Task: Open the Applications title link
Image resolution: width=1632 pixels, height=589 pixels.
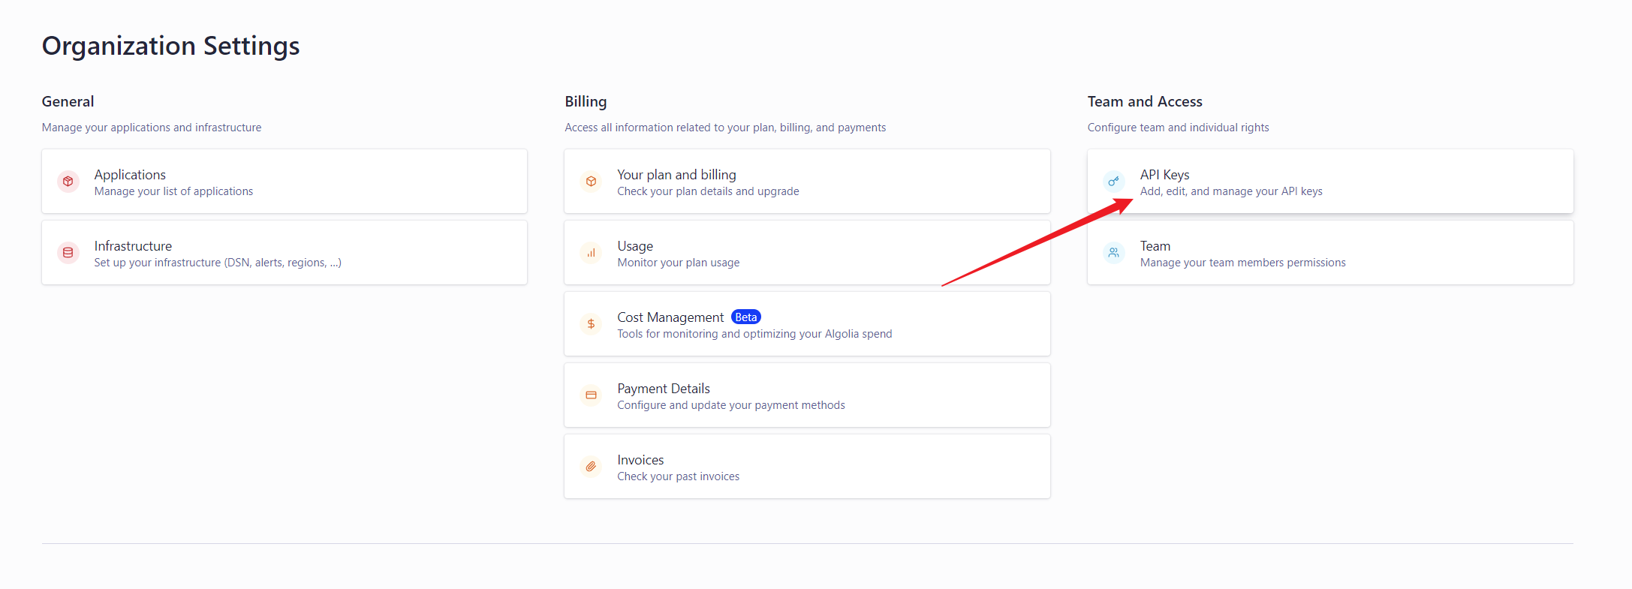Action: [x=130, y=175]
